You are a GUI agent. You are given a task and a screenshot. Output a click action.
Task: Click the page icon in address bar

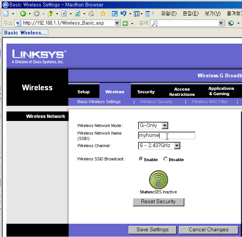coord(18,23)
